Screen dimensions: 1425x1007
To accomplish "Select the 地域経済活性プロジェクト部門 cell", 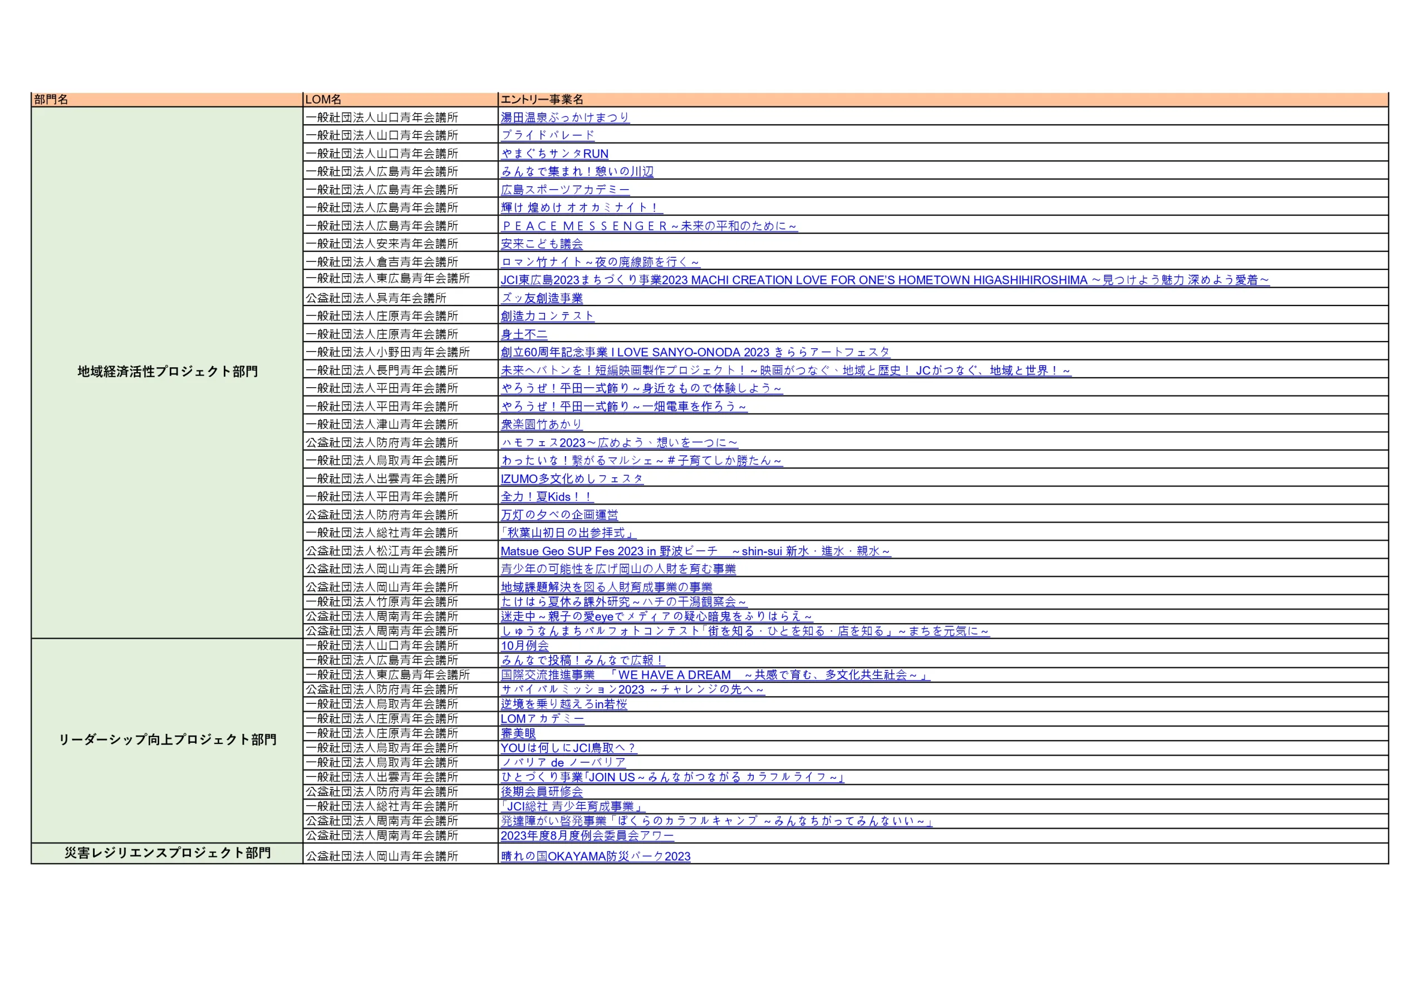I will pos(167,372).
